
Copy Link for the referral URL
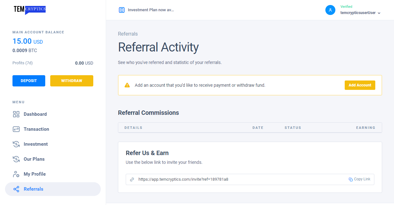[x=360, y=179]
